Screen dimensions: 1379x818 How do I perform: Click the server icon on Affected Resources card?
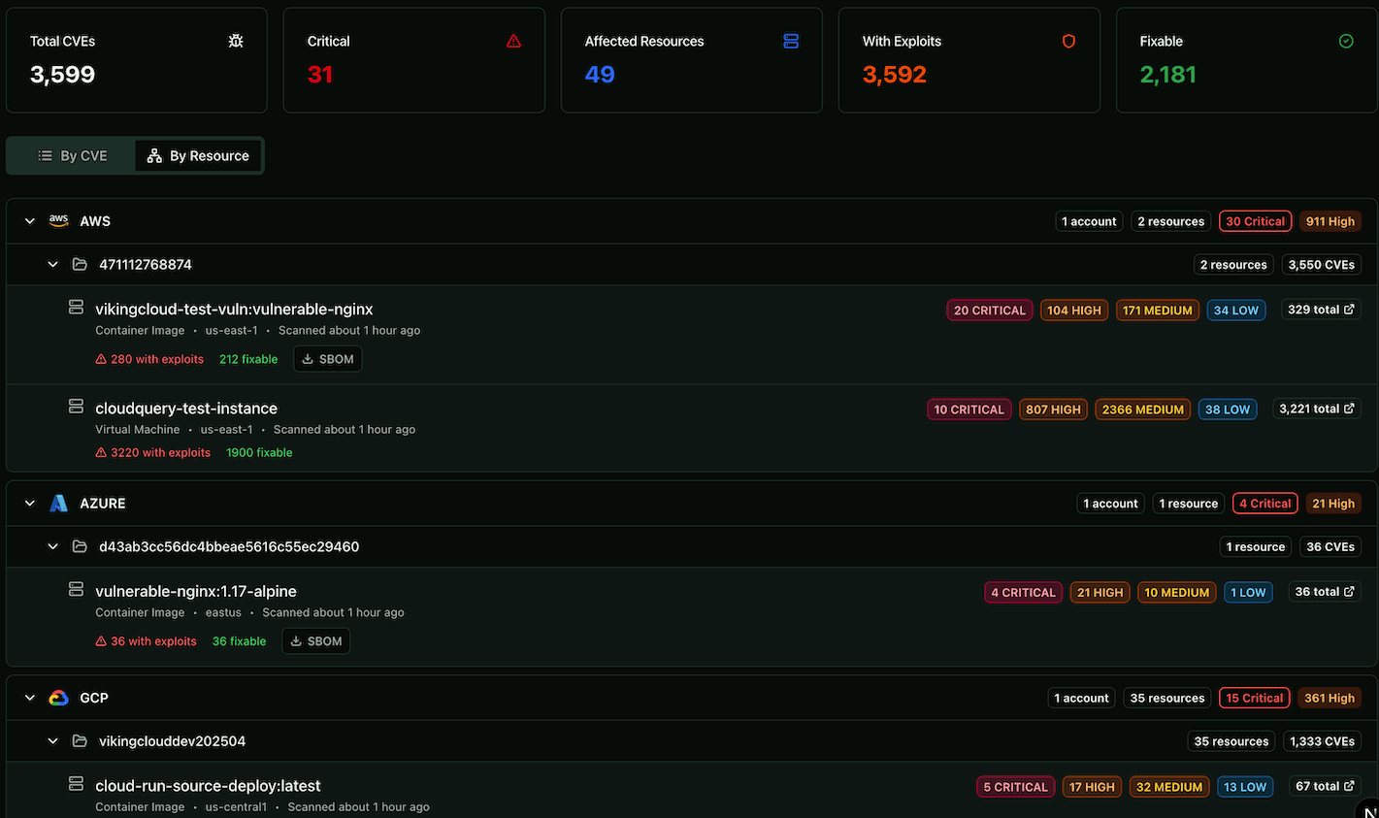click(791, 41)
